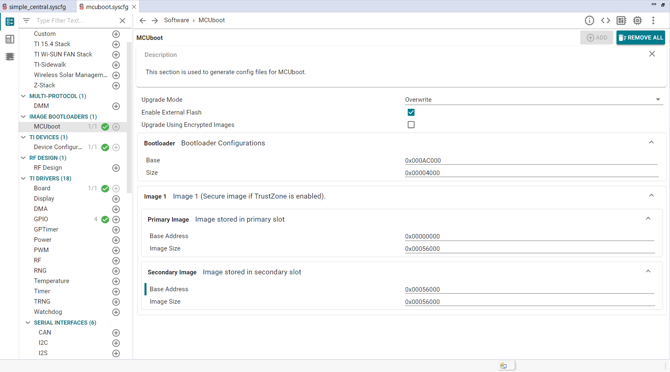Image resolution: width=670 pixels, height=372 pixels.
Task: Close the Description panel
Action: click(x=652, y=54)
